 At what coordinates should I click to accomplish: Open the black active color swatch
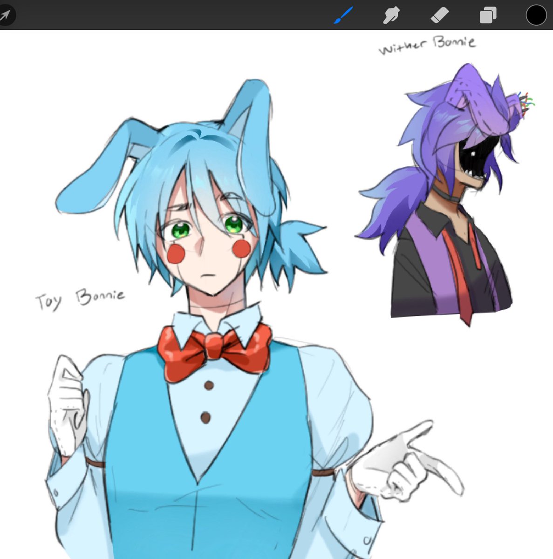(x=536, y=15)
